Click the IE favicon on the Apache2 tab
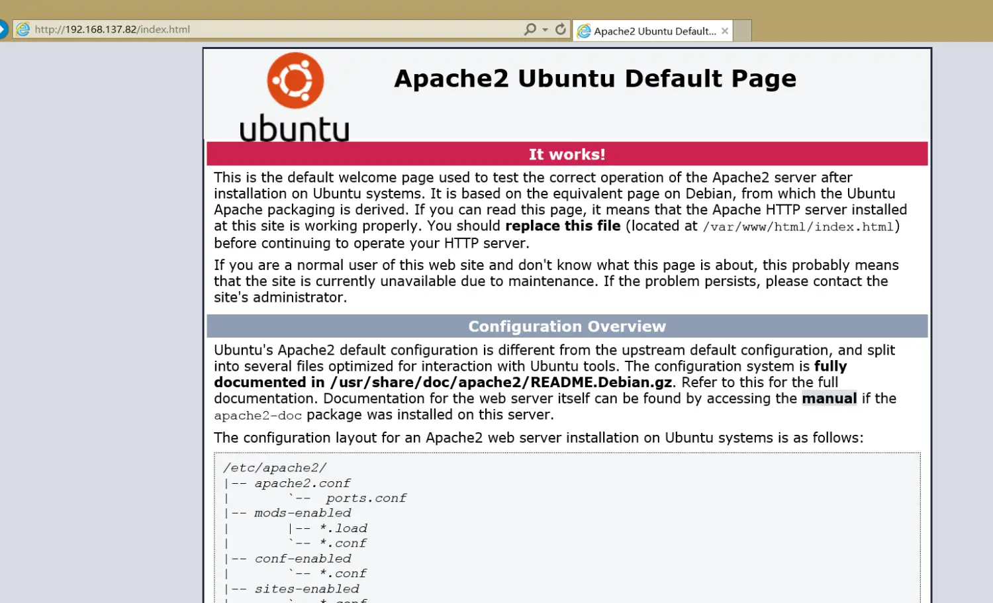This screenshot has width=993, height=603. tap(584, 31)
